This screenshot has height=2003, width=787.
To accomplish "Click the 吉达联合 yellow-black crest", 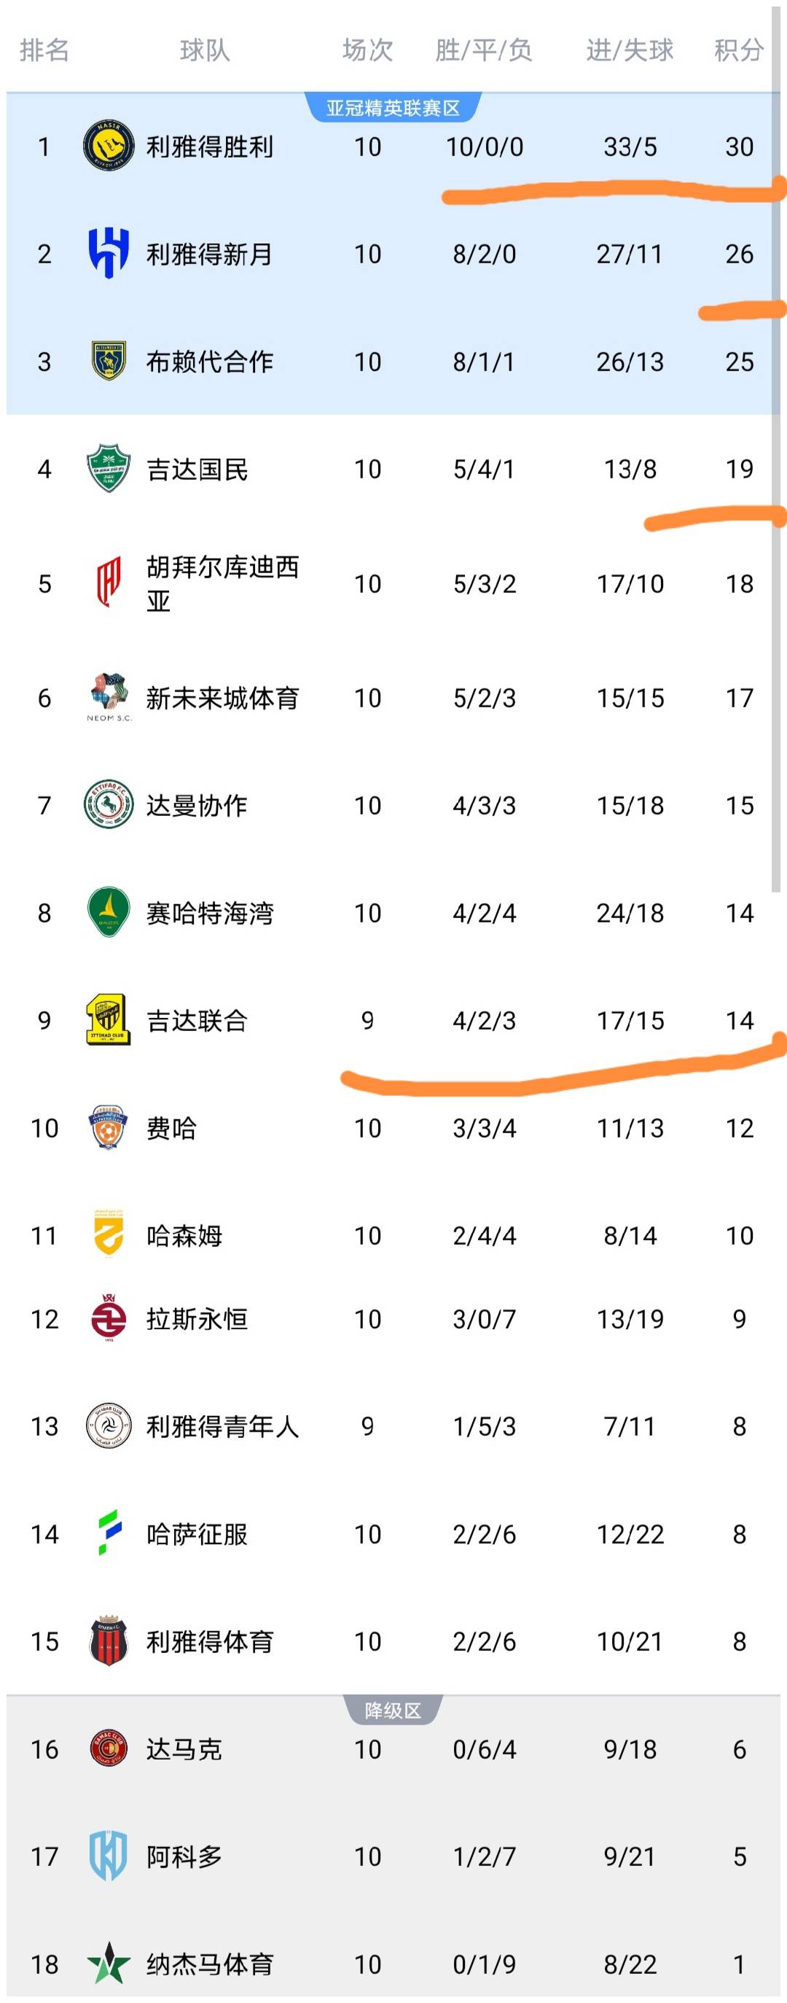I will (108, 1019).
